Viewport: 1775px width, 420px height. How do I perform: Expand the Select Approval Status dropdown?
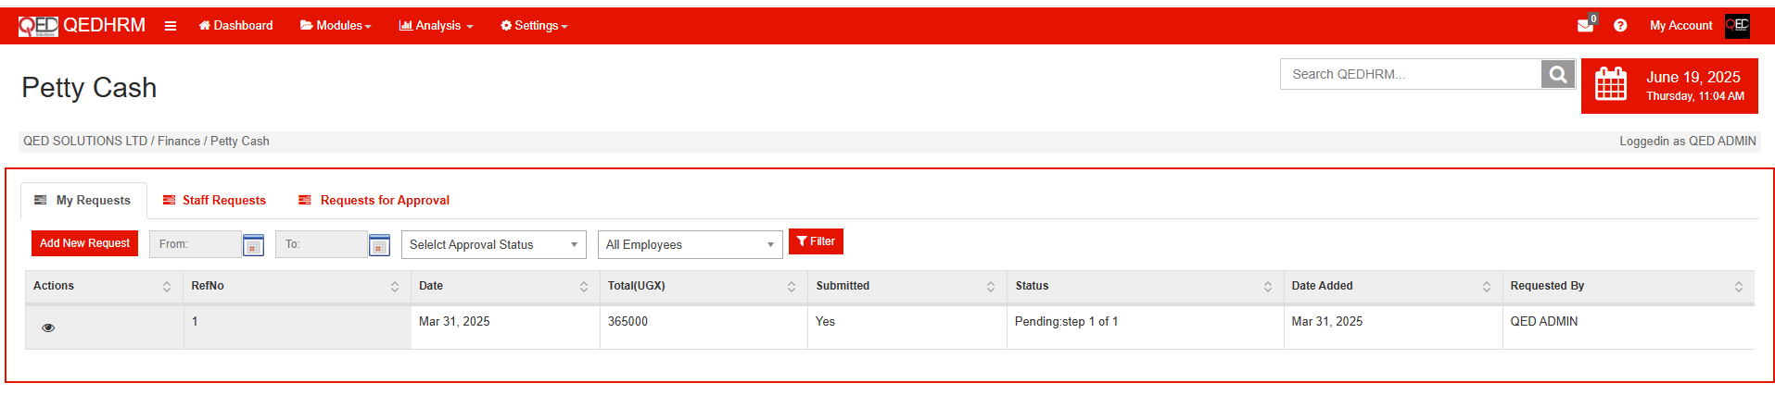[493, 245]
